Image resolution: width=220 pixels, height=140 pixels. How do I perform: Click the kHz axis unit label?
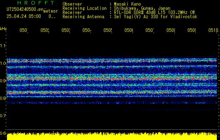pyautogui.click(x=3, y=29)
